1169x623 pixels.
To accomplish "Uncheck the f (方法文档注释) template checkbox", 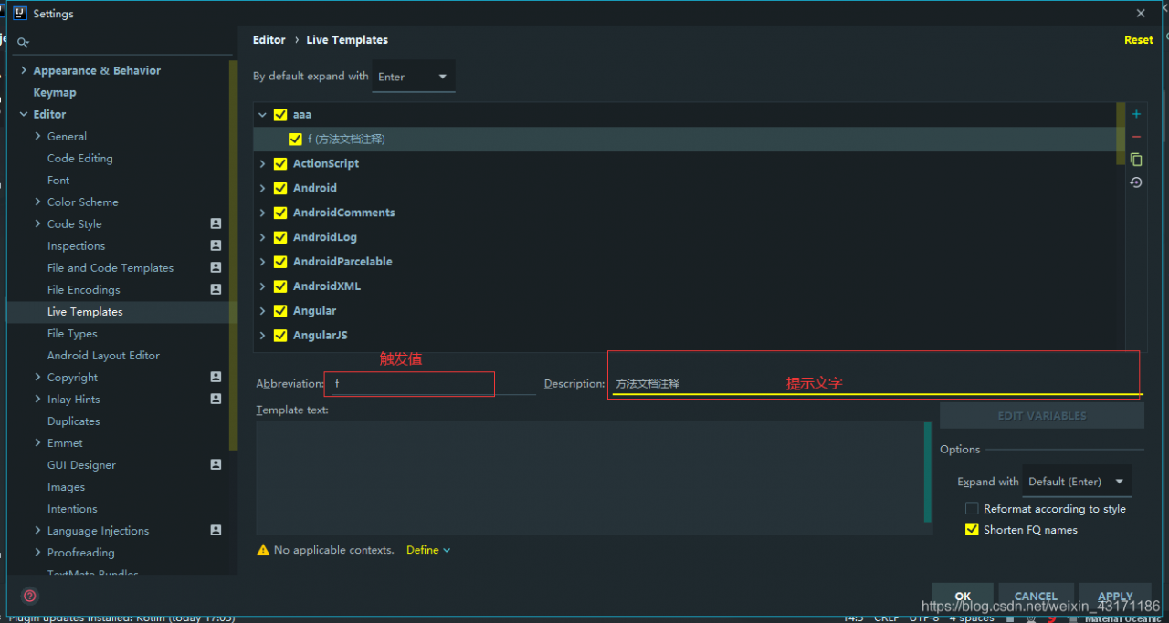I will (295, 140).
